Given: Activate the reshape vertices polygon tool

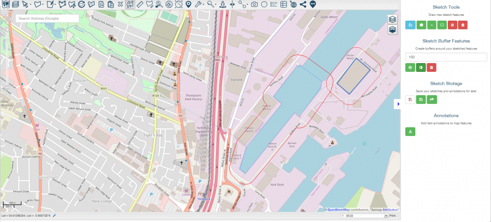Looking at the screenshot, I should pos(62,4).
